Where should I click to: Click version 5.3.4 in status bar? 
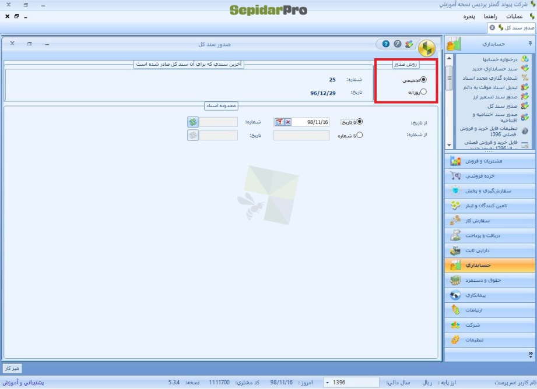[x=174, y=383]
